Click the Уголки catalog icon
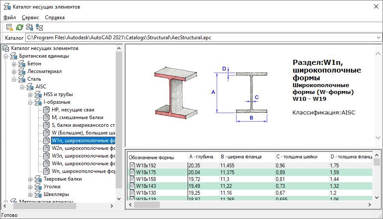This screenshot has width=383, height=219. click(x=38, y=187)
